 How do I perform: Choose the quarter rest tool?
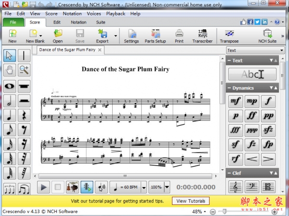[x=24, y=115]
